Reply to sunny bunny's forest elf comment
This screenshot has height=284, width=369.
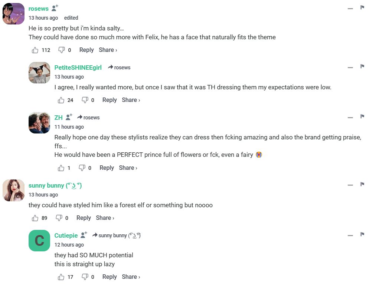[84, 218]
